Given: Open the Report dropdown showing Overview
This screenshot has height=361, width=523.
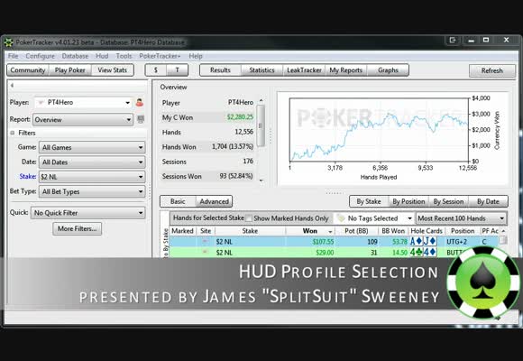Looking at the screenshot, I should point(83,119).
